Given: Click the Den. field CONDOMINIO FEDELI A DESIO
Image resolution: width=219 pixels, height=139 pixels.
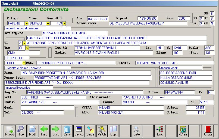Looking at the screenshot, I should pyautogui.click(x=76, y=63).
